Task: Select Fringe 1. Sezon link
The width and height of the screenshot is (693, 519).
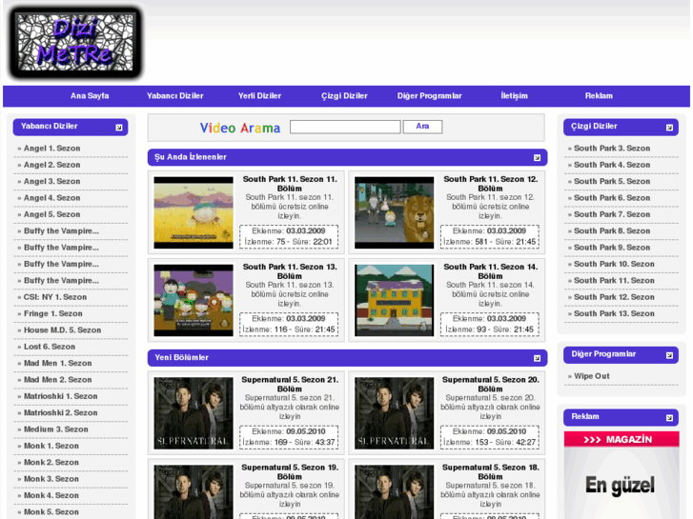Action: [52, 313]
